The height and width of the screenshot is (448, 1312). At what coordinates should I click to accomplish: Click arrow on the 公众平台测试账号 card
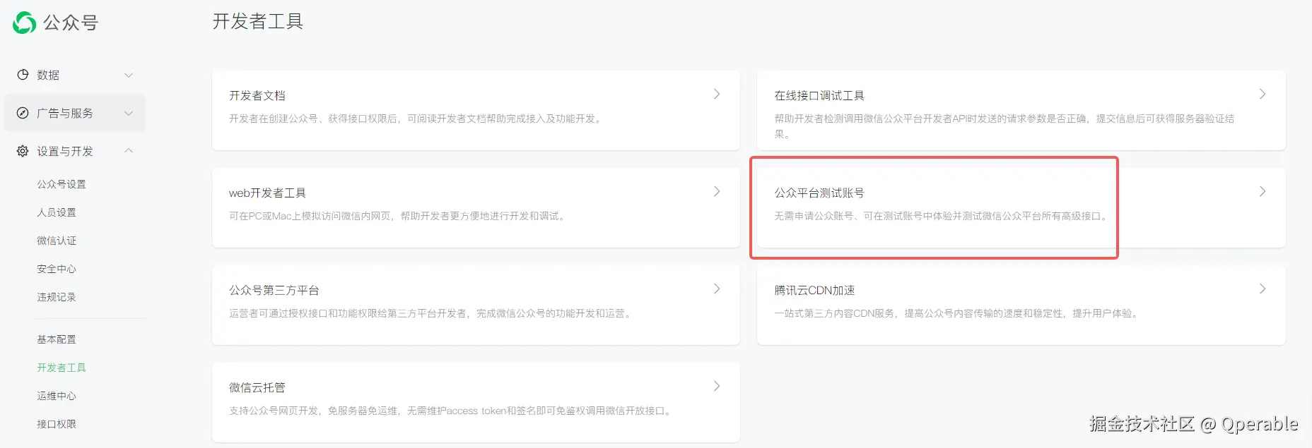click(1263, 191)
